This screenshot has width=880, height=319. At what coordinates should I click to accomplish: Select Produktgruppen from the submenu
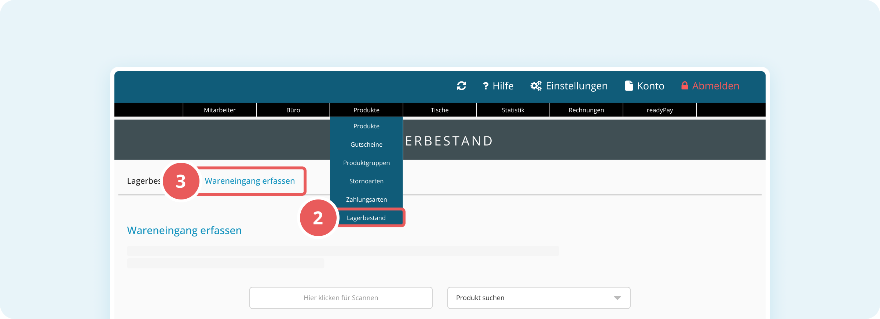[366, 163]
